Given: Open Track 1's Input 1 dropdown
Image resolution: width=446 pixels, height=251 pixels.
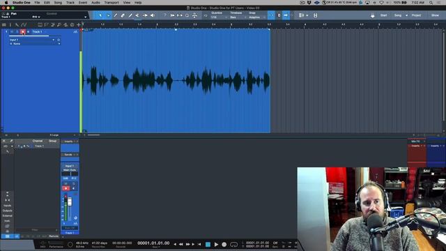Looking at the screenshot, I should click(32, 40).
